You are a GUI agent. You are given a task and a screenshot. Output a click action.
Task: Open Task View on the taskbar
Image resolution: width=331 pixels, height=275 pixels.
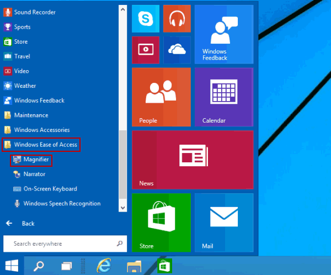pyautogui.click(x=67, y=266)
